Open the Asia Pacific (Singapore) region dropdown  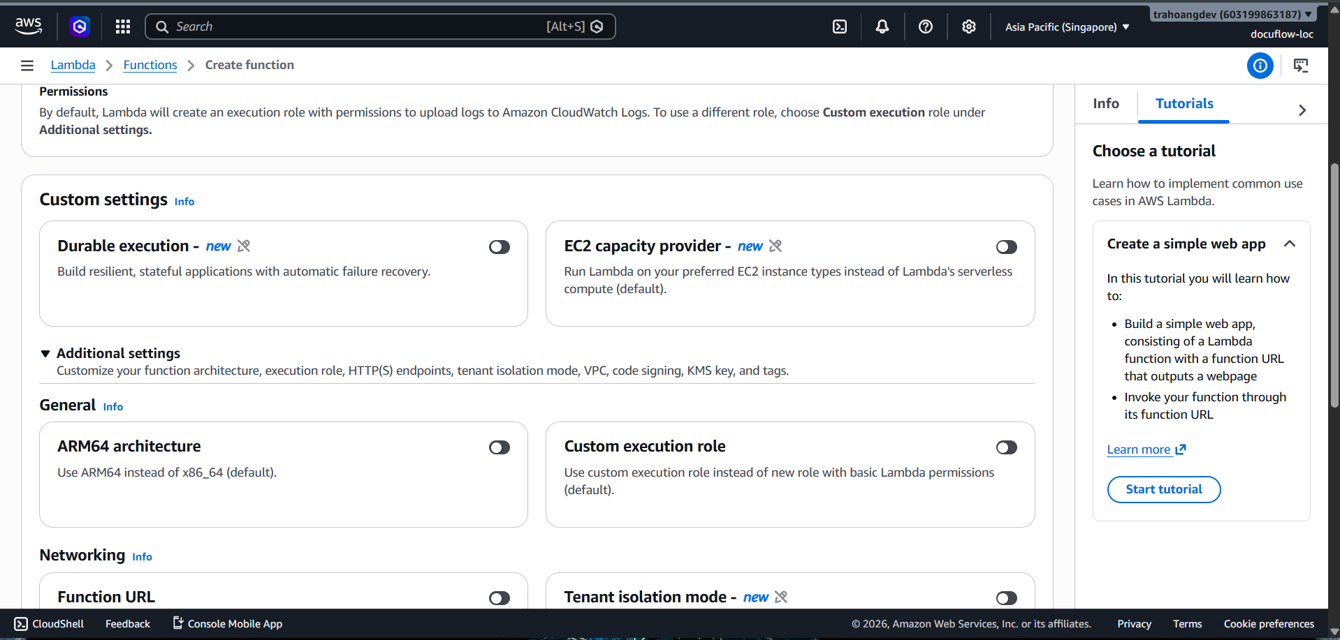[x=1067, y=27]
